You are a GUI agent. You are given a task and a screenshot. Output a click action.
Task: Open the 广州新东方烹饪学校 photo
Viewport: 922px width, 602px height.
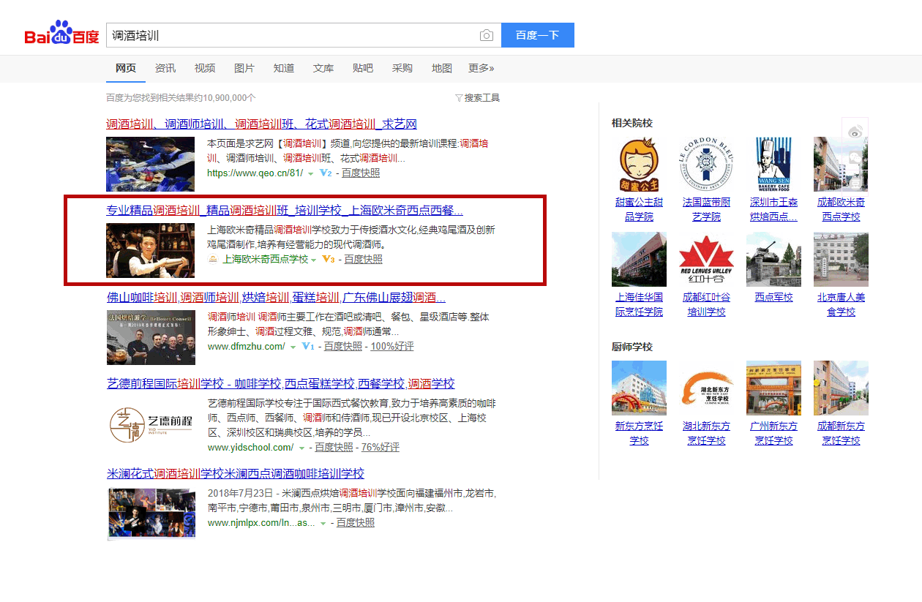click(x=773, y=388)
